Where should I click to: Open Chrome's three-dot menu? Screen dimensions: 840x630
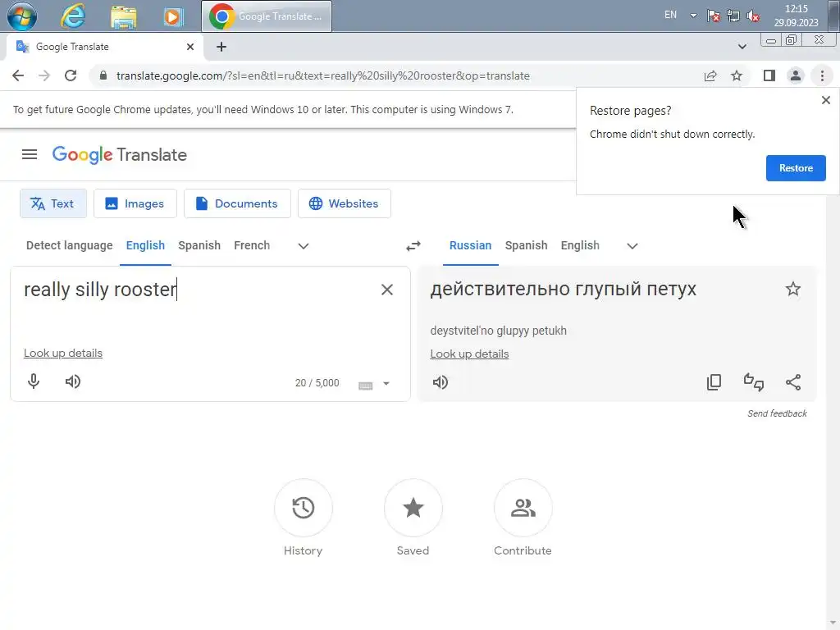click(x=822, y=75)
